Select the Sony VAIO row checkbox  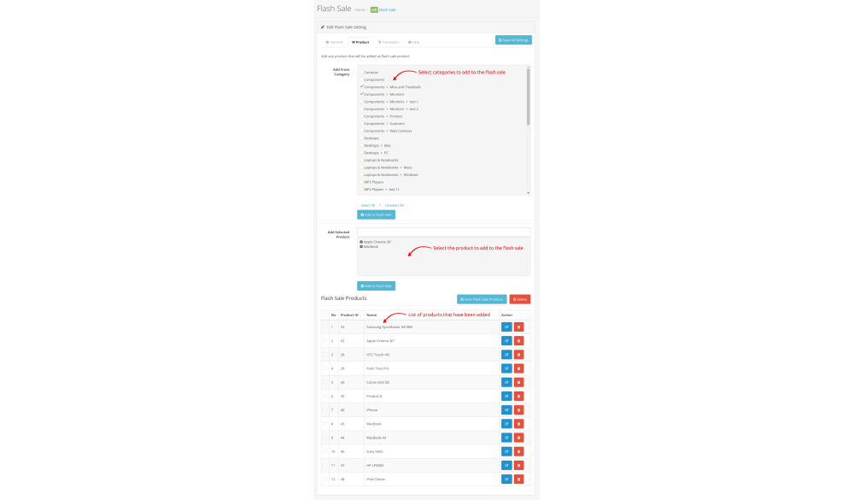pos(325,451)
